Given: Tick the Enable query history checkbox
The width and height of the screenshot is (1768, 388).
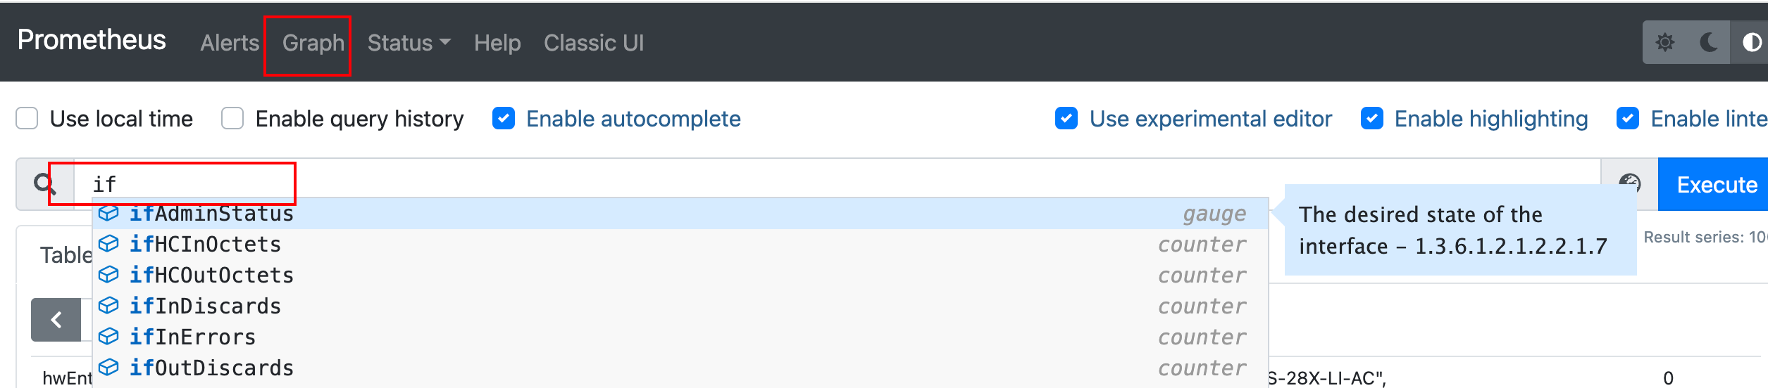Looking at the screenshot, I should coord(232,118).
